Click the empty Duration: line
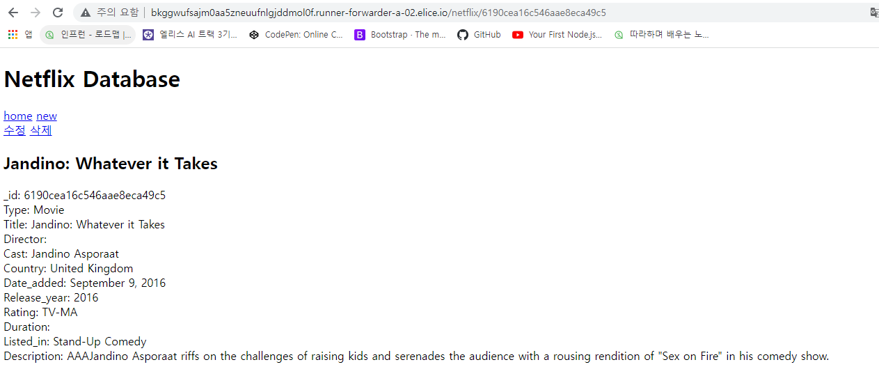The height and width of the screenshot is (376, 879). [26, 327]
